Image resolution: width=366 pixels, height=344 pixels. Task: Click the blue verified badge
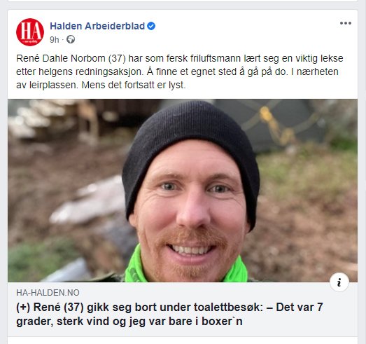(151, 26)
